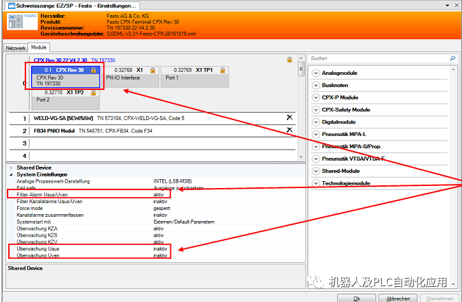Viewport: 462px width, 302px height.
Task: Select Überwachung KZA setting
Action: point(37,229)
